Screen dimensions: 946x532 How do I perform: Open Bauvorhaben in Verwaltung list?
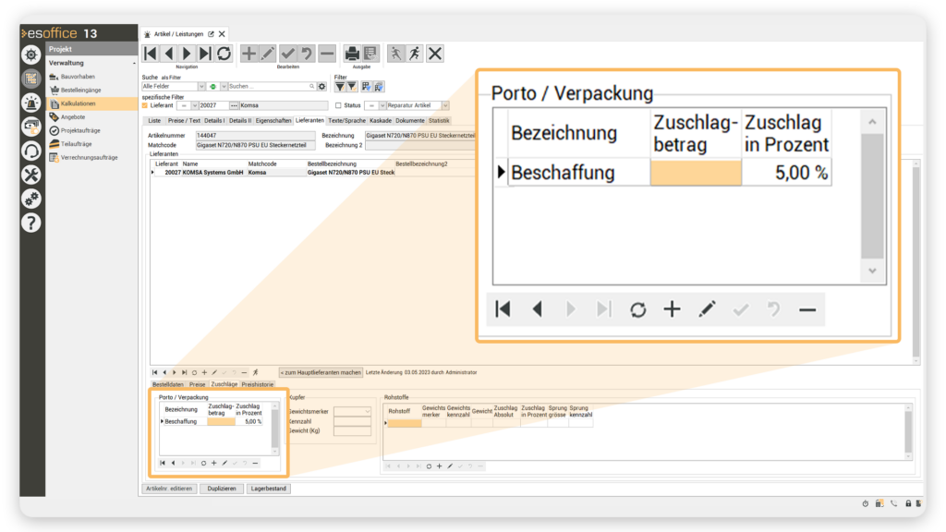[x=78, y=77]
